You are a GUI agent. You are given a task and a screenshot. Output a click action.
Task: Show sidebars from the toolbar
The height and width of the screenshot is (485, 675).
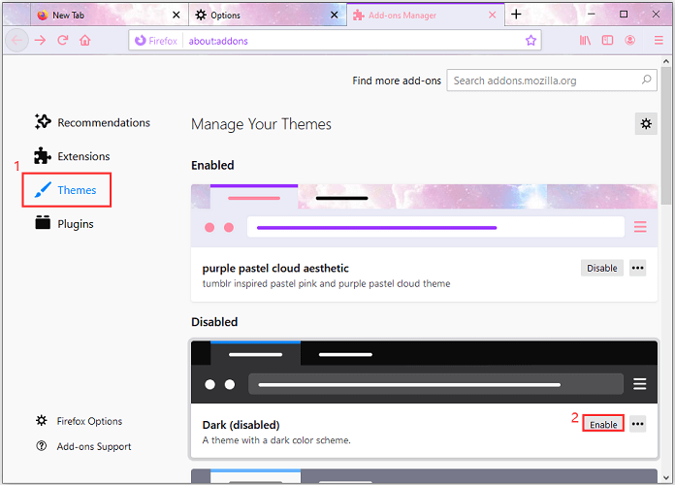[607, 41]
